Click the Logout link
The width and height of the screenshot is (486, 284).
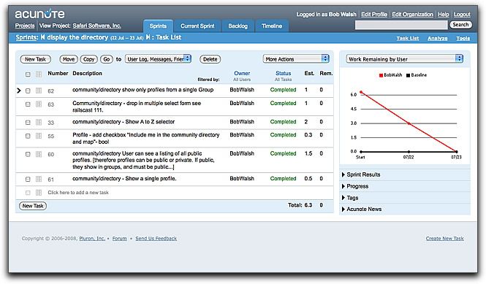click(x=462, y=15)
